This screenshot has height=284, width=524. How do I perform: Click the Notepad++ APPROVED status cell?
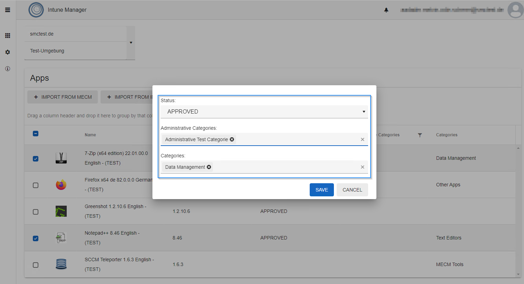pos(274,238)
